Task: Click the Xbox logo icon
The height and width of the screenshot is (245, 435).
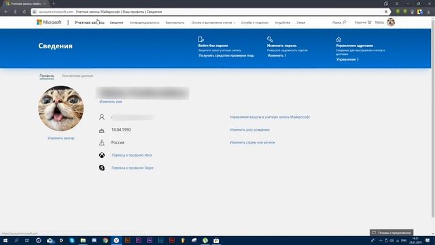Action: pyautogui.click(x=102, y=155)
